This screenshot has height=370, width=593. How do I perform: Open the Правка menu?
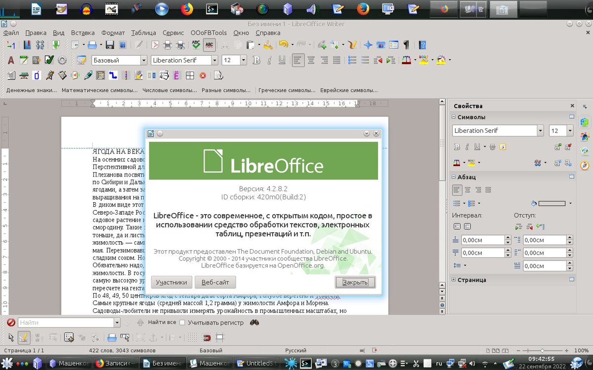[x=36, y=33]
